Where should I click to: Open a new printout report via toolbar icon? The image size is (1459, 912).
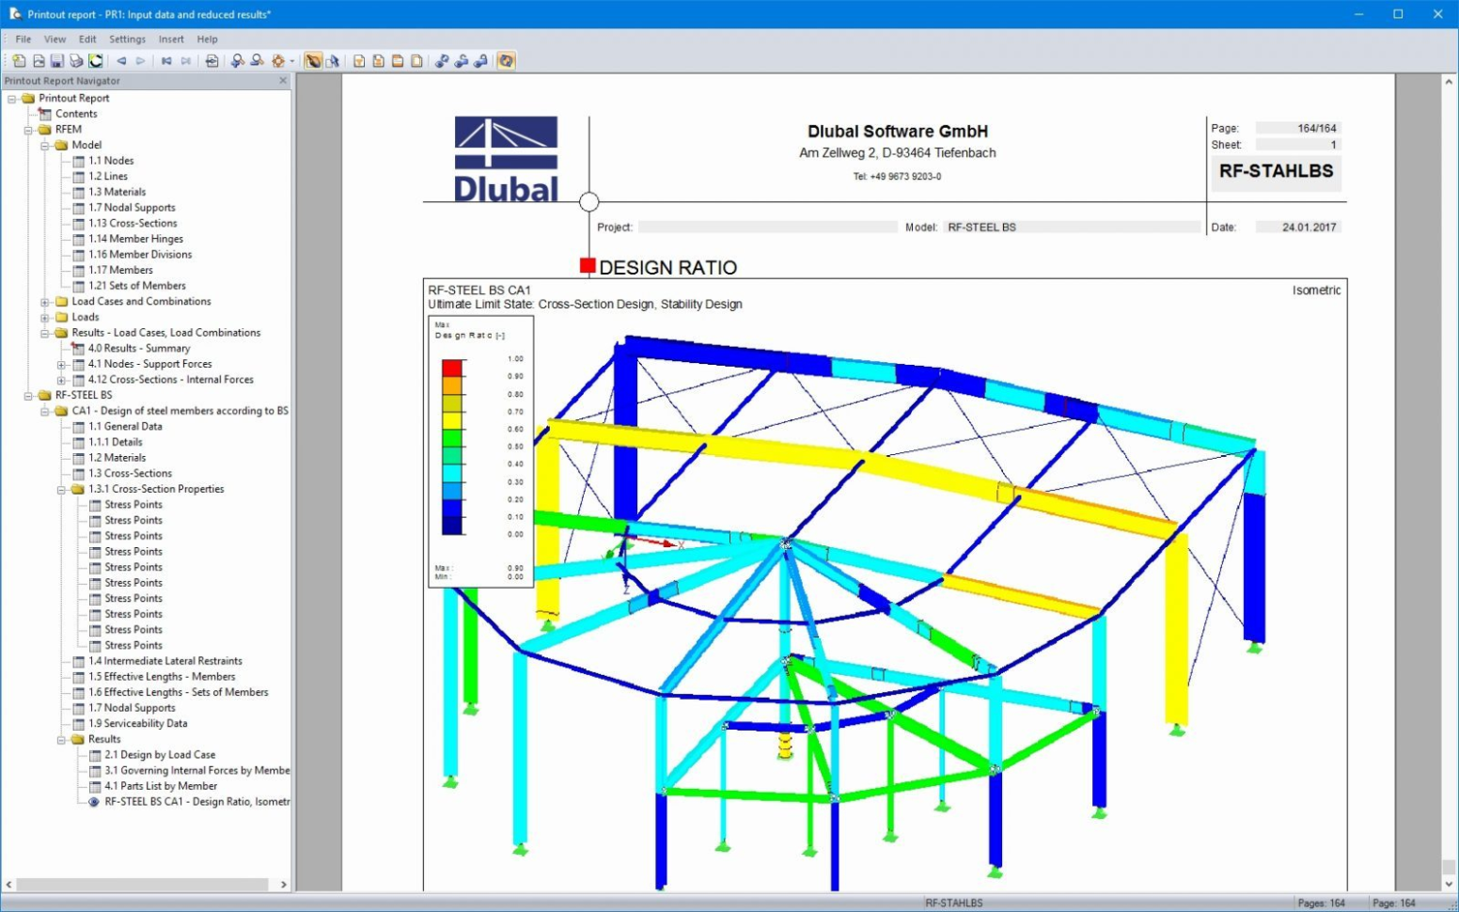pyautogui.click(x=19, y=60)
